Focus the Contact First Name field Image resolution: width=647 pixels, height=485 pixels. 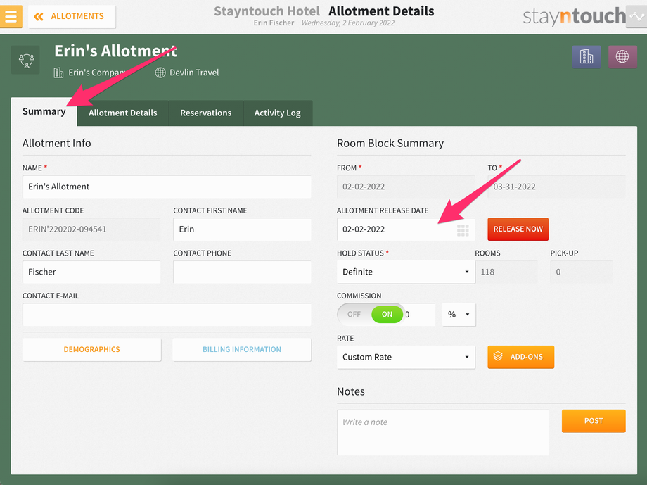tap(242, 229)
